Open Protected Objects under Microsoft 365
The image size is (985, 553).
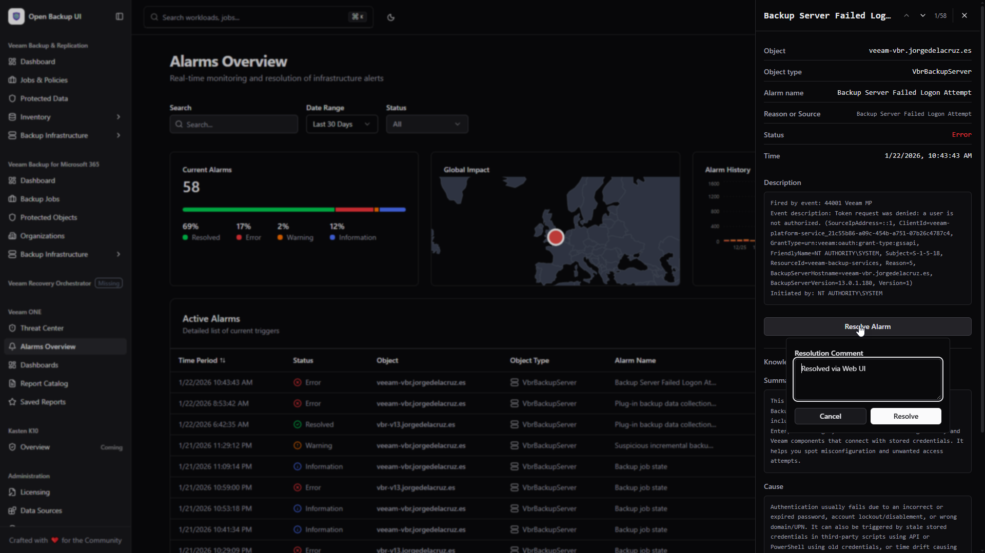tap(49, 217)
